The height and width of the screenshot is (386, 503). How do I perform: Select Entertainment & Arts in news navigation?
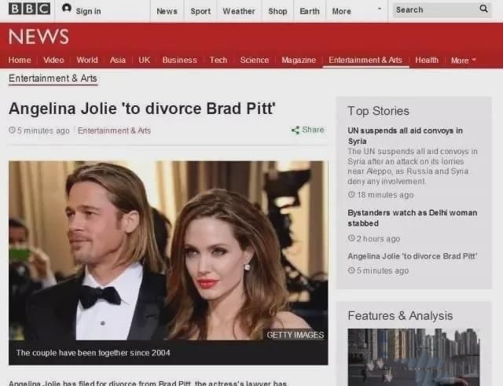tap(365, 61)
